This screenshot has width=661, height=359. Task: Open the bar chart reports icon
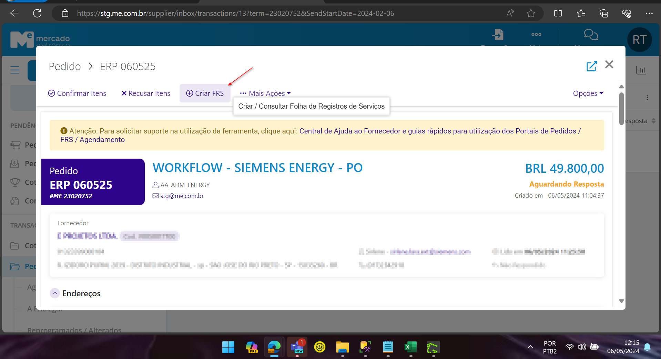pos(641,70)
